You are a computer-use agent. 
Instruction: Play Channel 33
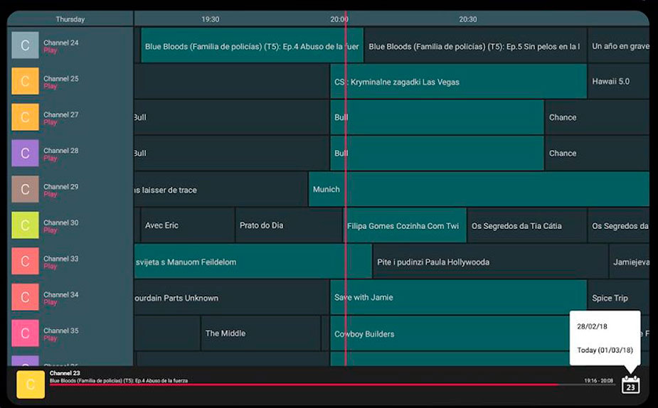click(51, 267)
